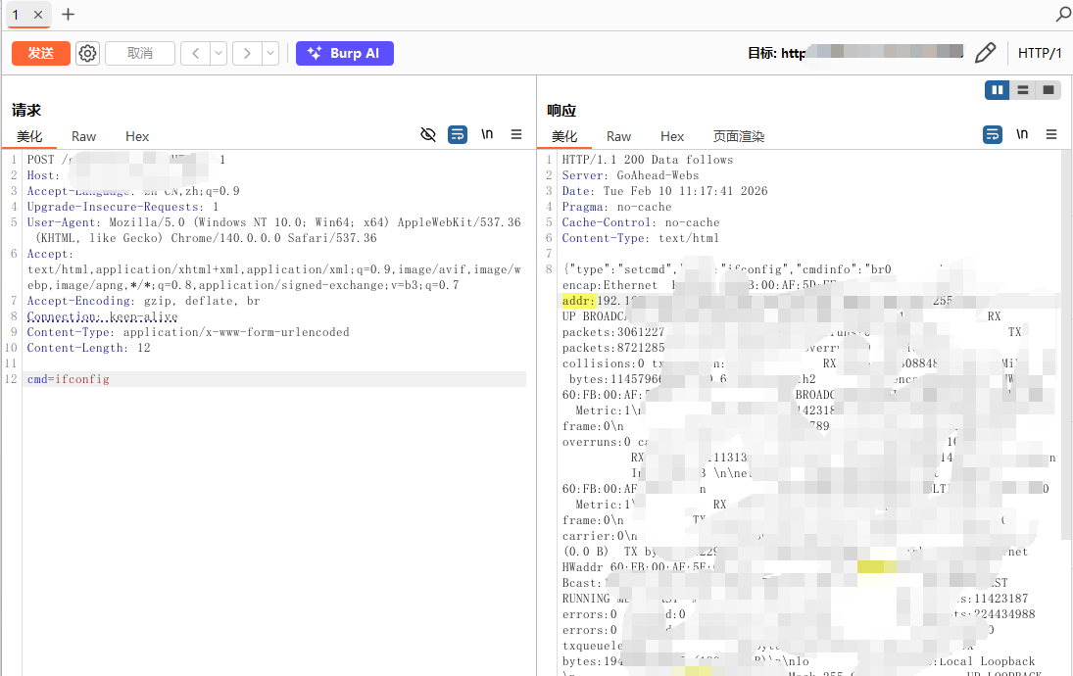Expand the back history dropdown arrow

(x=219, y=53)
